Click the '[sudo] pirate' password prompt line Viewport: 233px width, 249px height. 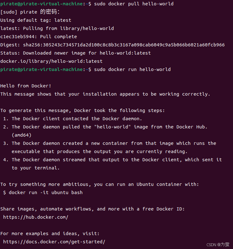(30, 12)
